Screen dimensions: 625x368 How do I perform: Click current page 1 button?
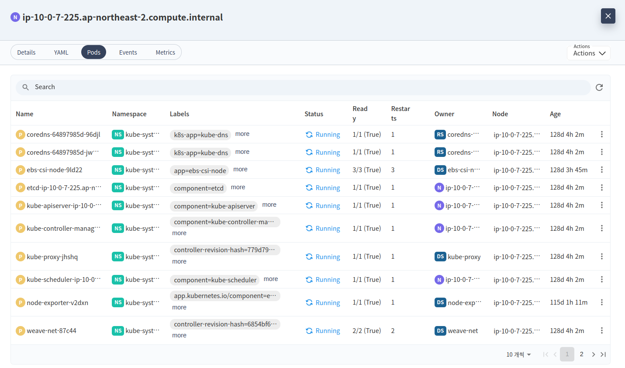[567, 354]
